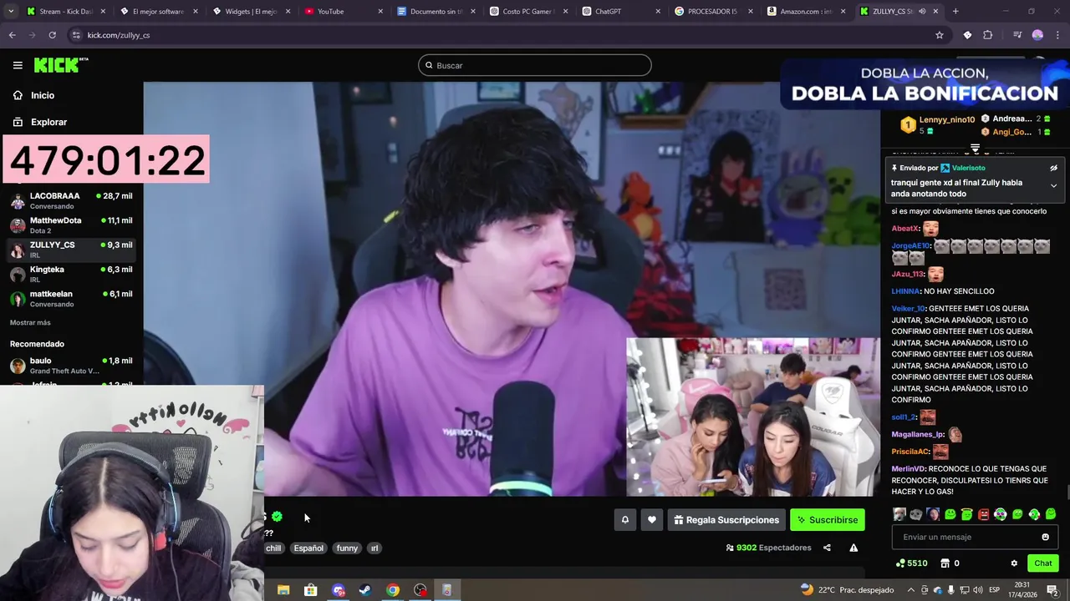Bookmark this page with star icon
The width and height of the screenshot is (1070, 601).
click(x=940, y=35)
